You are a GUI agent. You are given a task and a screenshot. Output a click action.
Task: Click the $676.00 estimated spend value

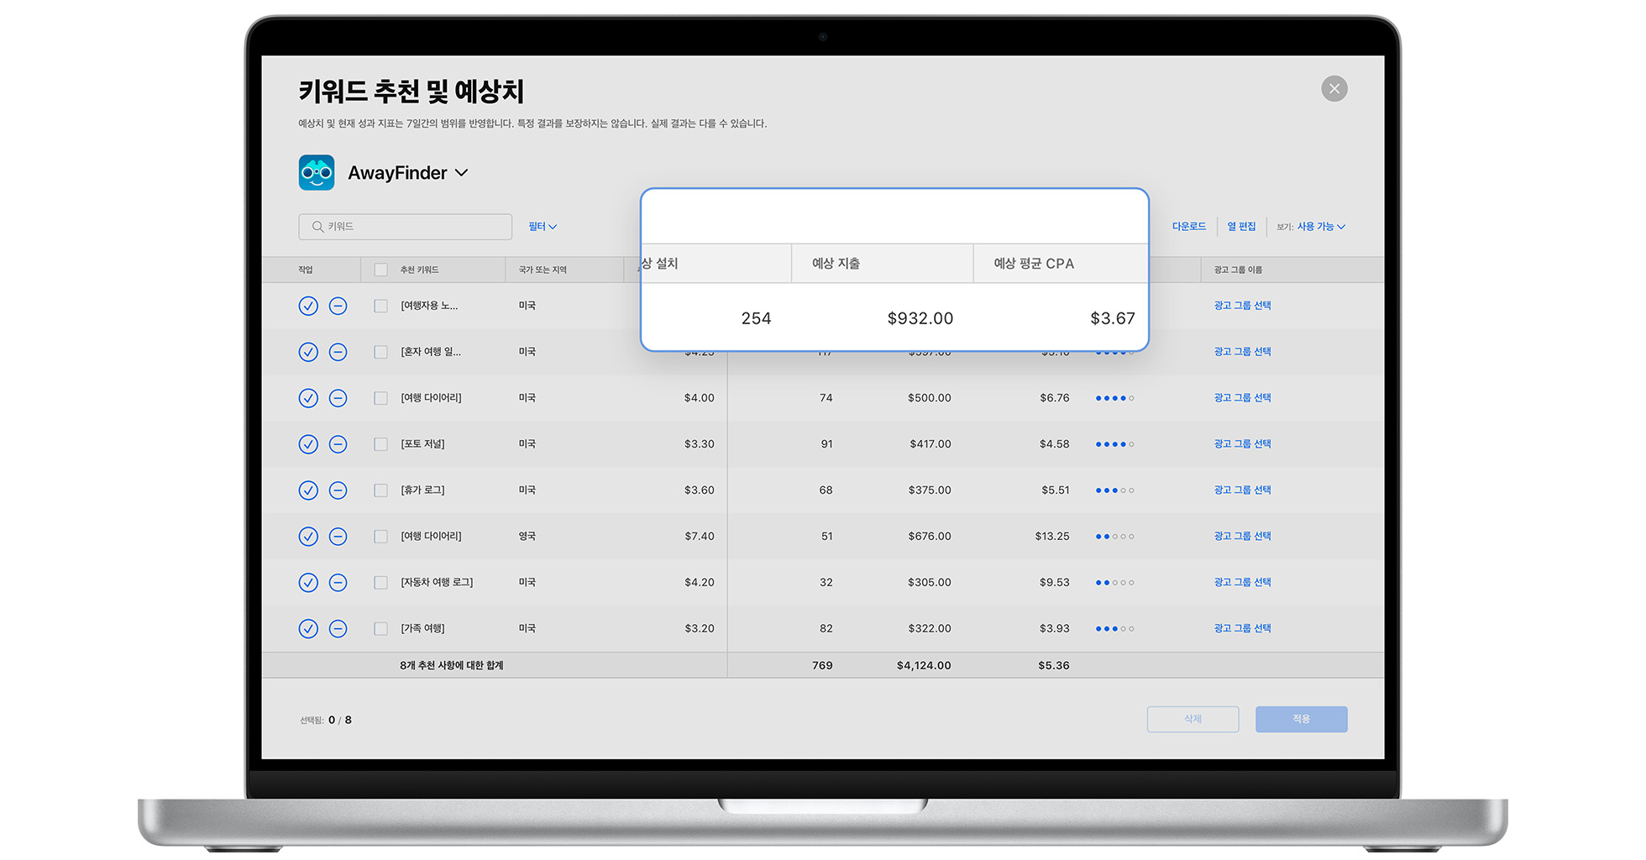click(929, 537)
